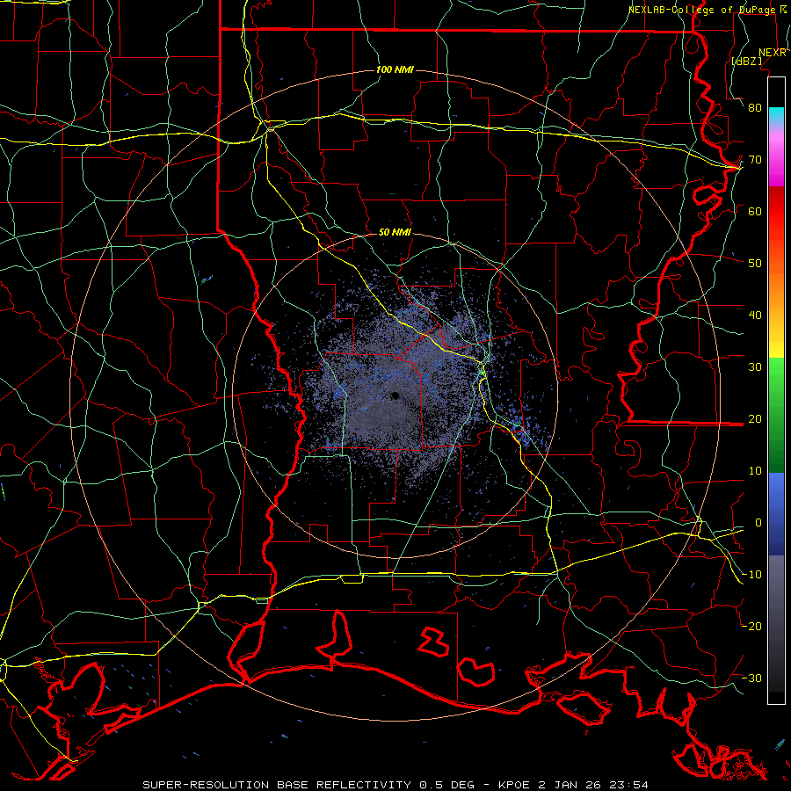Click the "20" value on the dBZ scale
Image resolution: width=791 pixels, height=791 pixels.
coord(755,419)
